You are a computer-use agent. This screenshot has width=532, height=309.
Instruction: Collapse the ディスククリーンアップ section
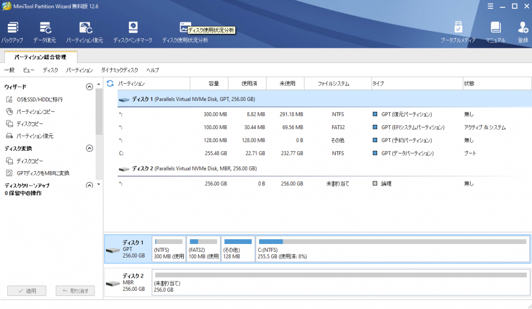tap(89, 185)
